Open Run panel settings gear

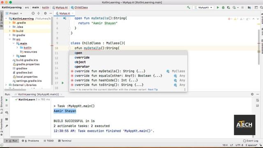pyautogui.click(x=252, y=94)
